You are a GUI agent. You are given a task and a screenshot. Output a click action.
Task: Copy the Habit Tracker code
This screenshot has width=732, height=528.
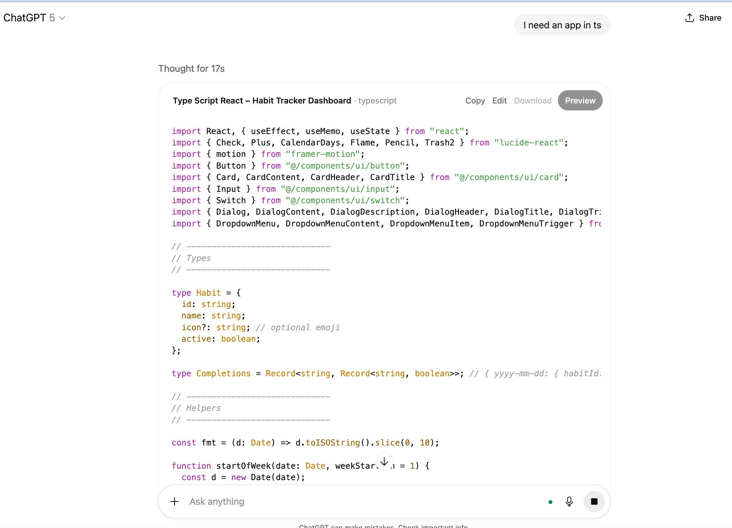(x=475, y=101)
